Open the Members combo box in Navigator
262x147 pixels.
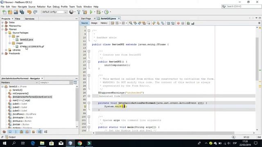click(20, 82)
